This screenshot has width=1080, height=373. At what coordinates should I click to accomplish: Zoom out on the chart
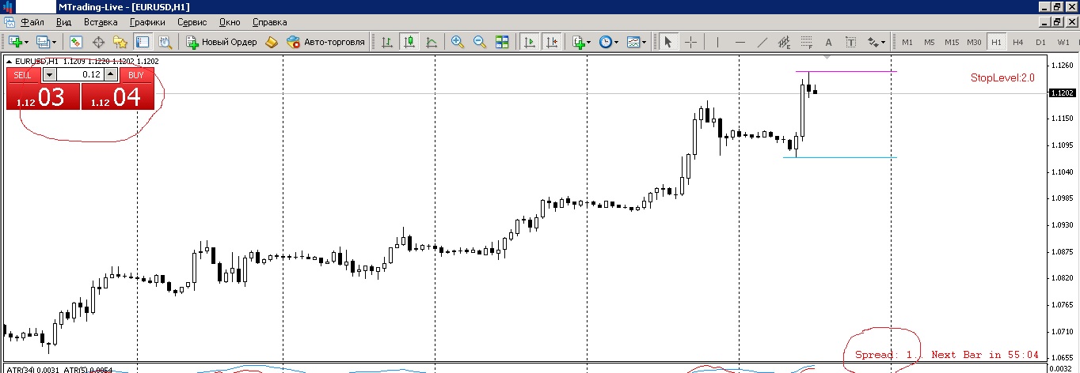480,42
